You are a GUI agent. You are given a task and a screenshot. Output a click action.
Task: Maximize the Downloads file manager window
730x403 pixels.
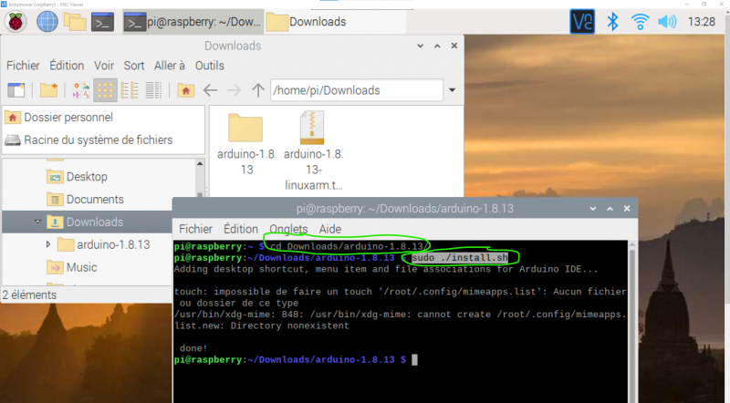point(437,46)
